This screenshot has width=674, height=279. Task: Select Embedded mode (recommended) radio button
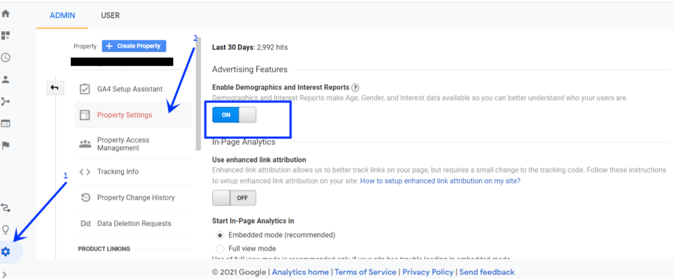pyautogui.click(x=220, y=235)
